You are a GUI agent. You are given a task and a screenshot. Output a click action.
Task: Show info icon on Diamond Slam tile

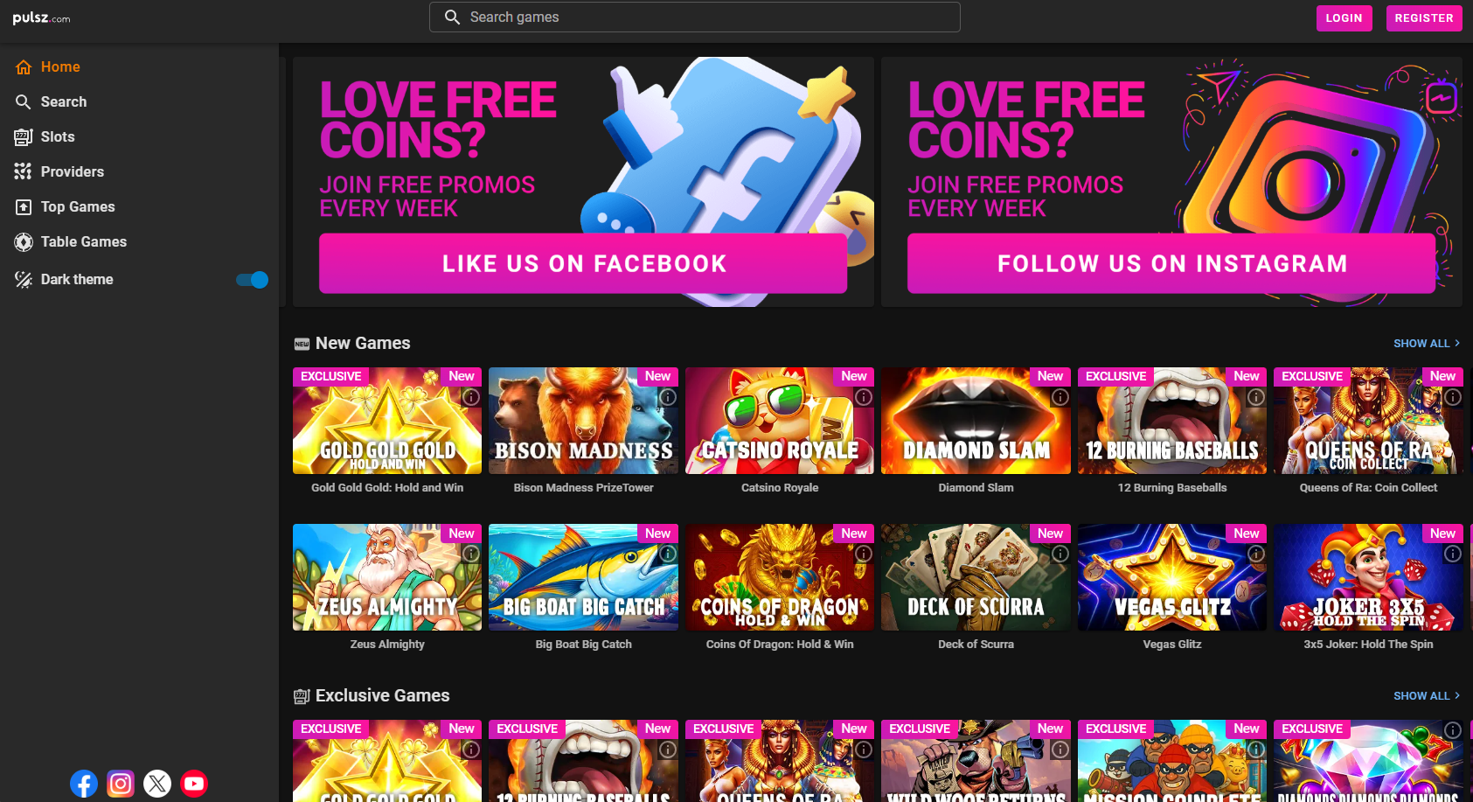1060,397
